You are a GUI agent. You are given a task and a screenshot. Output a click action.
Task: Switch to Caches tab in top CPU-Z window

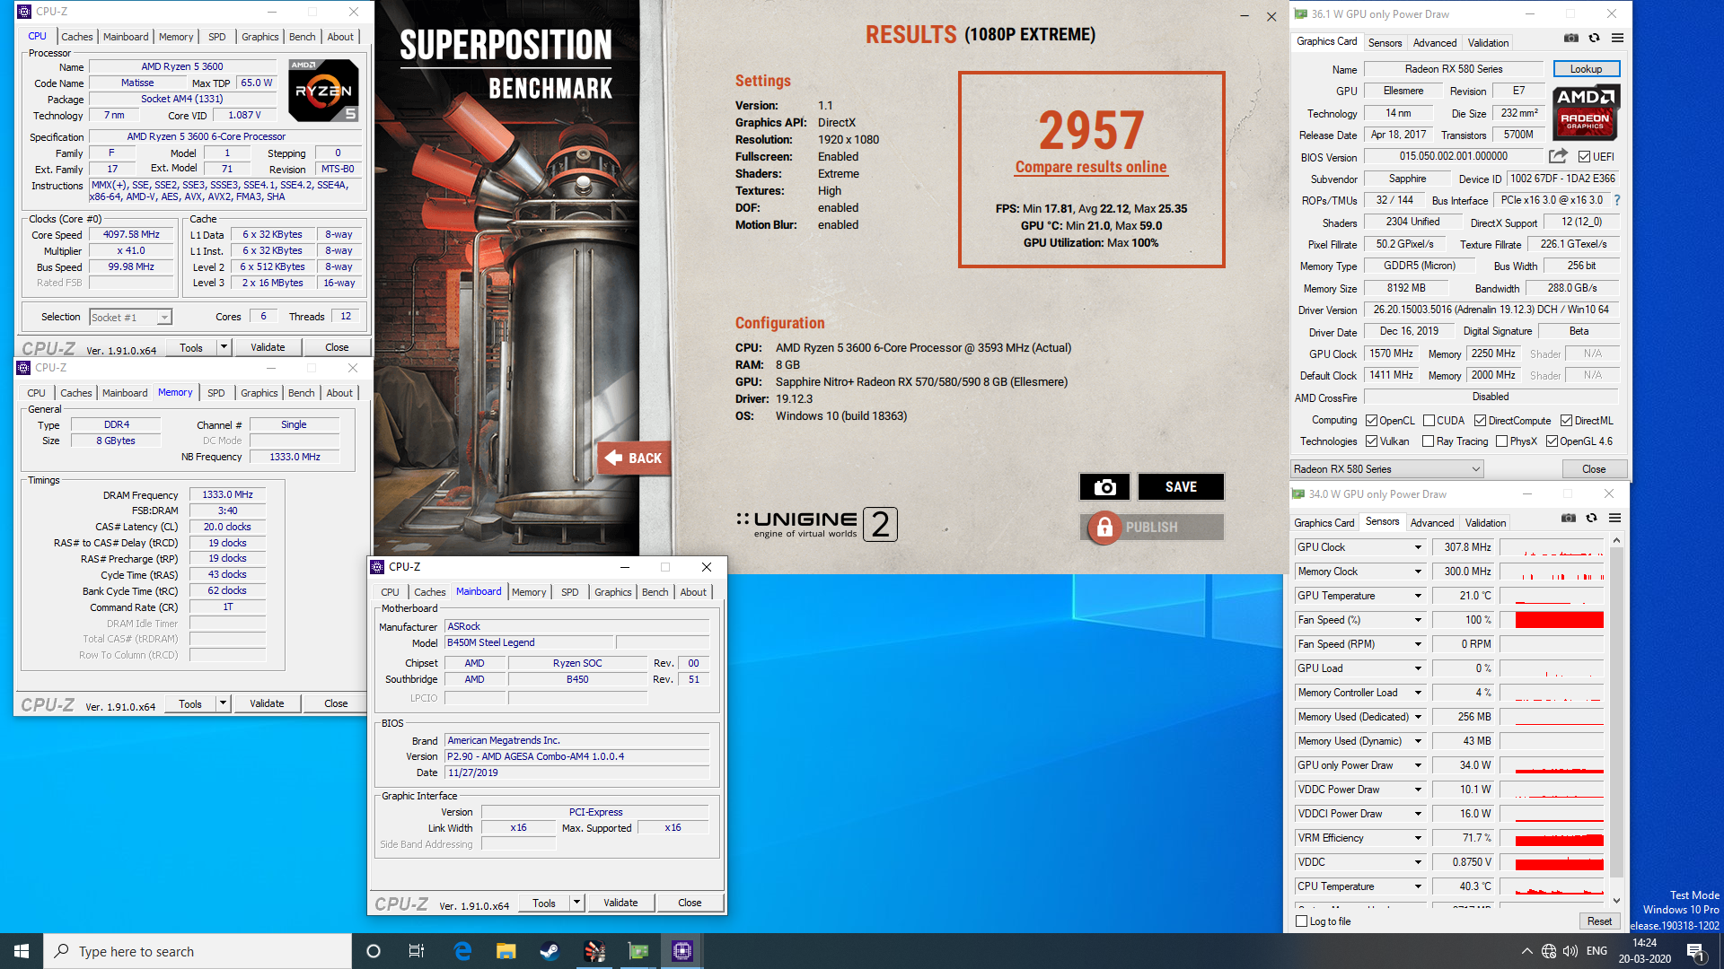point(76,37)
